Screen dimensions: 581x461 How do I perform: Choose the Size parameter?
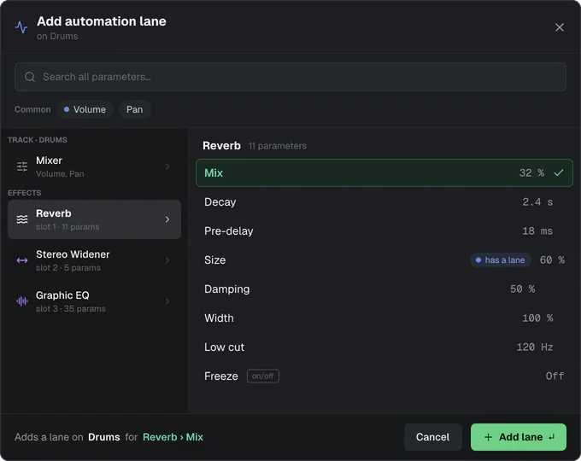384,260
